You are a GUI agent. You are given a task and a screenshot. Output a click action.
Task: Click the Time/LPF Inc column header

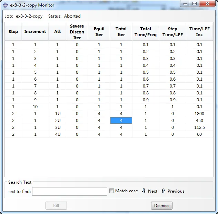[x=199, y=32]
